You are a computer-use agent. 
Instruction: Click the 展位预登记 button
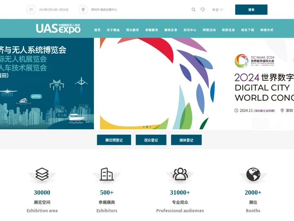(x=114, y=140)
